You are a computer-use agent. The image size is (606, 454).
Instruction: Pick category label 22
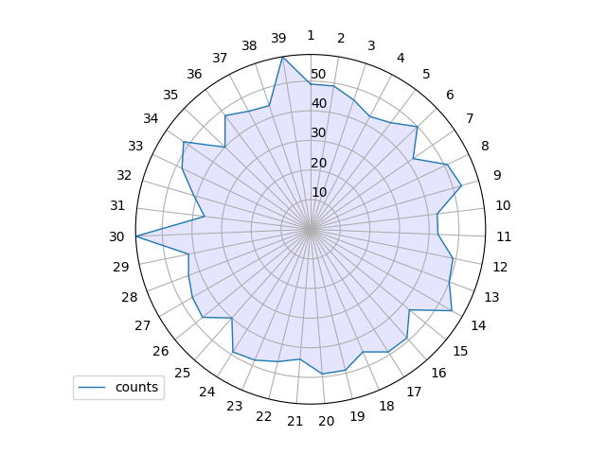pos(264,416)
